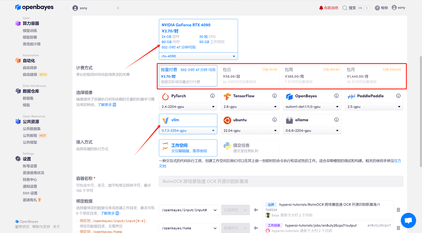Delete the bound hyperai-tutorials dataset
The width and height of the screenshot is (422, 233).
398,210
